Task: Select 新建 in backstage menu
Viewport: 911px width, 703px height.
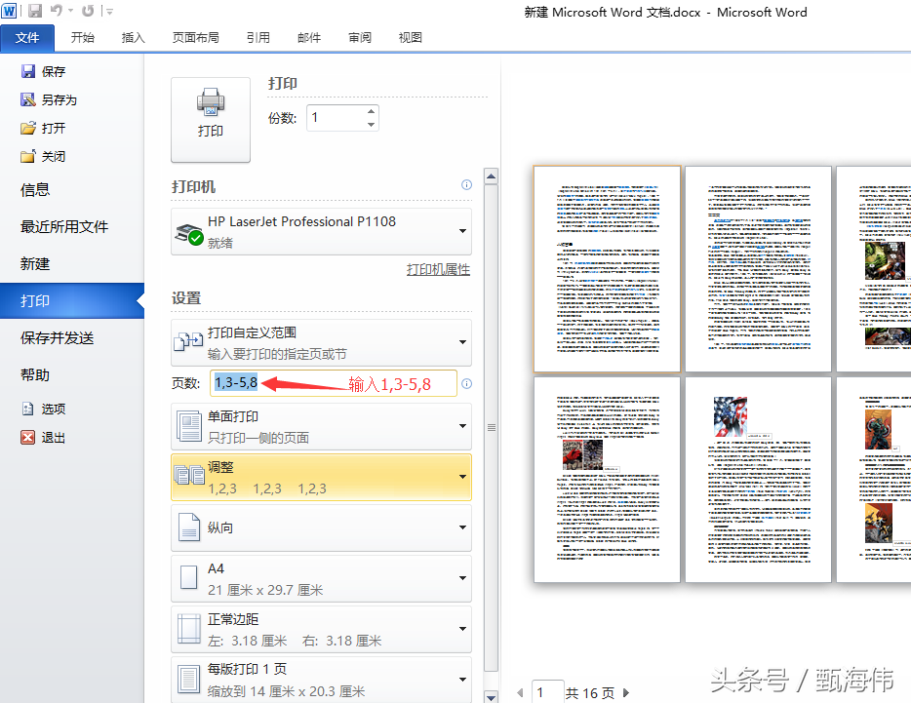Action: [x=35, y=264]
